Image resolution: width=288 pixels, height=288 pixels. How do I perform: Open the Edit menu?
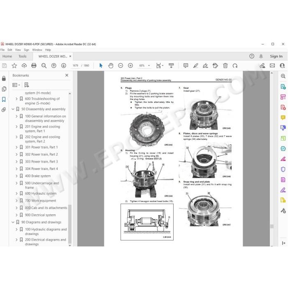coord(10,50)
